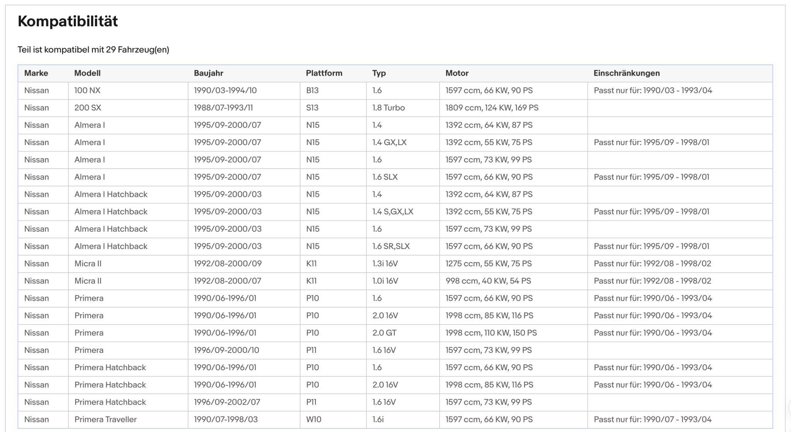Select year range "1996/09-2000/10"

click(x=226, y=350)
